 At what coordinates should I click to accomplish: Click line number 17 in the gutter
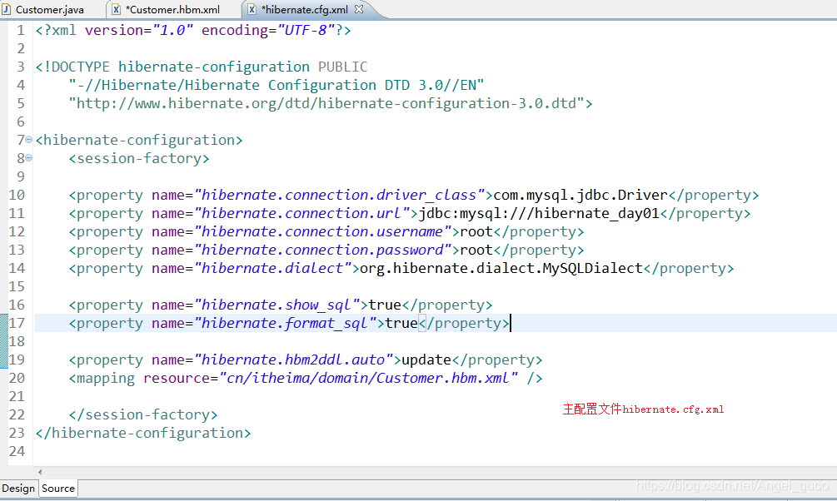[x=17, y=324]
